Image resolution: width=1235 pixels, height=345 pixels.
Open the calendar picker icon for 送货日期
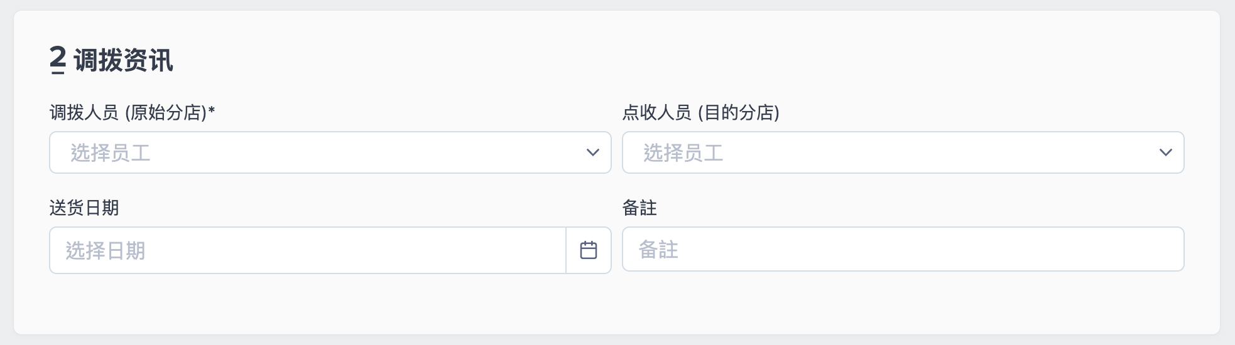click(589, 250)
